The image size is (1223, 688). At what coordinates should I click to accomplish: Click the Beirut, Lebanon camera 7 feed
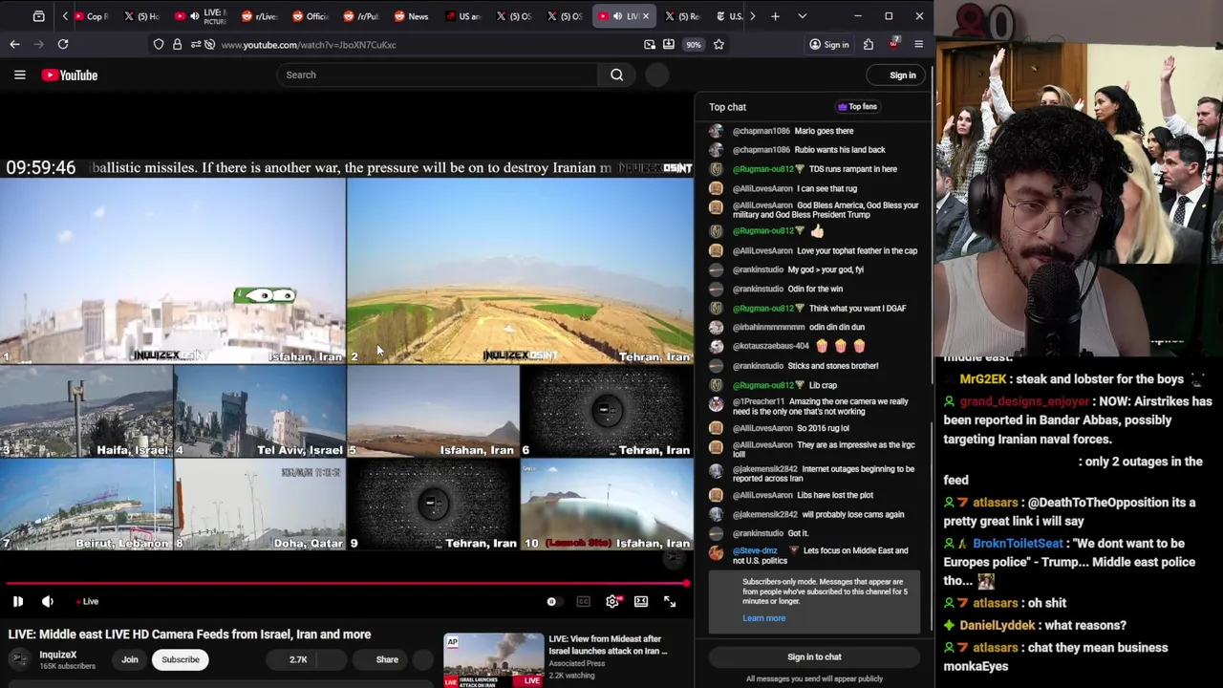coord(86,505)
